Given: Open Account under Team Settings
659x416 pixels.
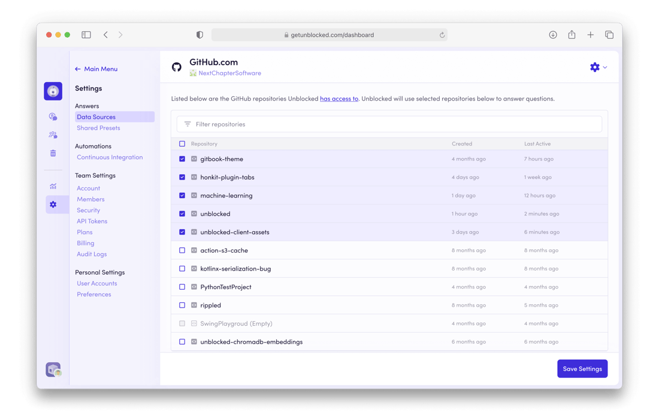Looking at the screenshot, I should [88, 189].
